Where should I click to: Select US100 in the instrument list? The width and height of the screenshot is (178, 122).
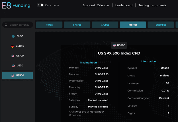tap(17, 56)
